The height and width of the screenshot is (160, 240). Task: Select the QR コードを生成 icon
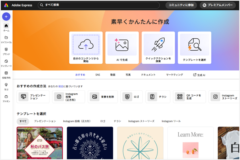tap(180, 97)
